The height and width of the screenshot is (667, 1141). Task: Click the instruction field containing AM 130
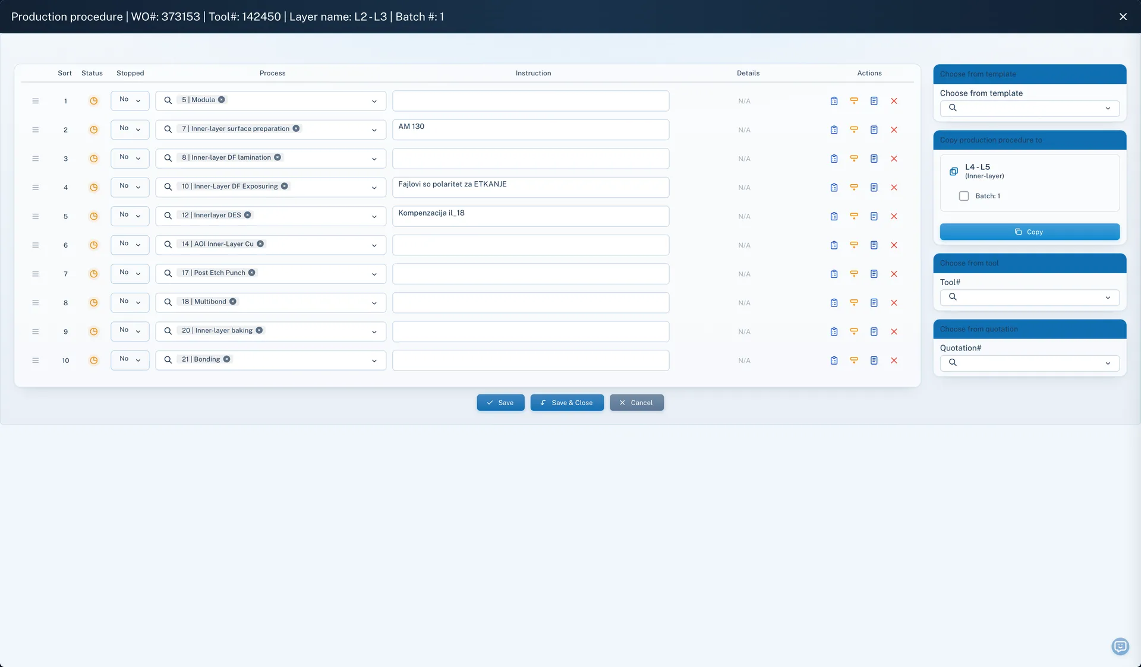(x=531, y=129)
